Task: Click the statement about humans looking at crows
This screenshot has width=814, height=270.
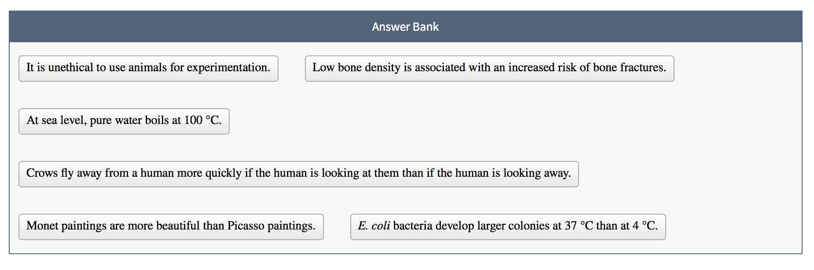Action: point(298,174)
